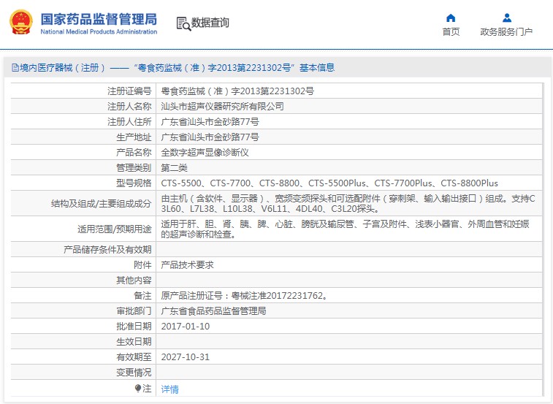This screenshot has width=553, height=404.
Task: Select structure description starting 由主机
Action: tap(348, 204)
